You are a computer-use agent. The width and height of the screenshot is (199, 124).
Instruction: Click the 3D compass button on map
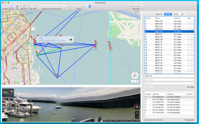[x=135, y=76]
